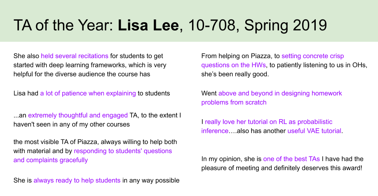Select 'extremely thoughtful and engaged' highlighted phrase
378x196 pixels.
78,116
